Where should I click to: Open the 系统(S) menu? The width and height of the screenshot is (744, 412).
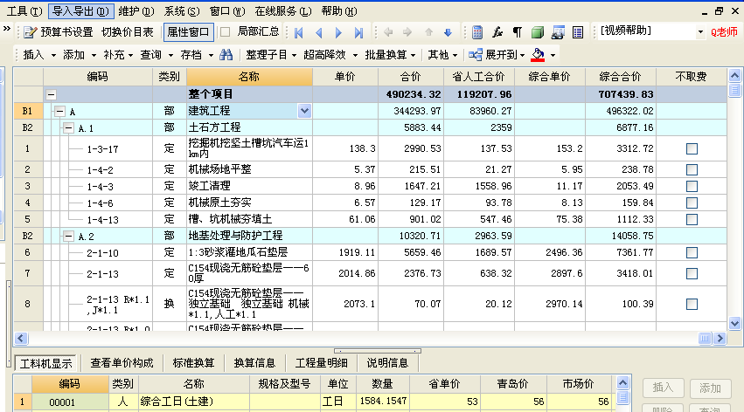click(x=182, y=10)
